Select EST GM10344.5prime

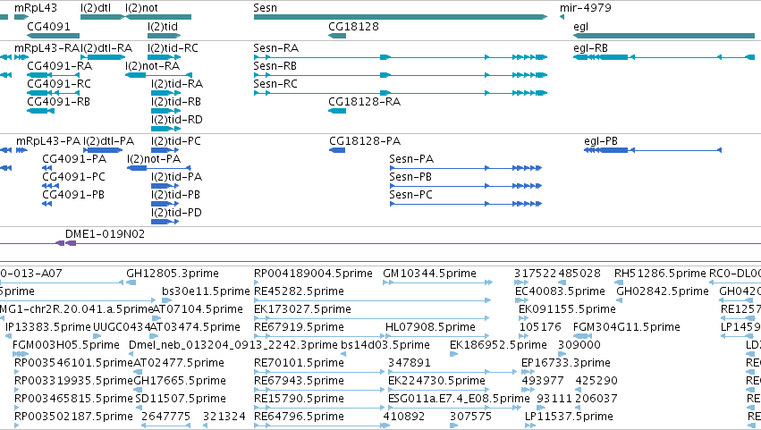(429, 274)
